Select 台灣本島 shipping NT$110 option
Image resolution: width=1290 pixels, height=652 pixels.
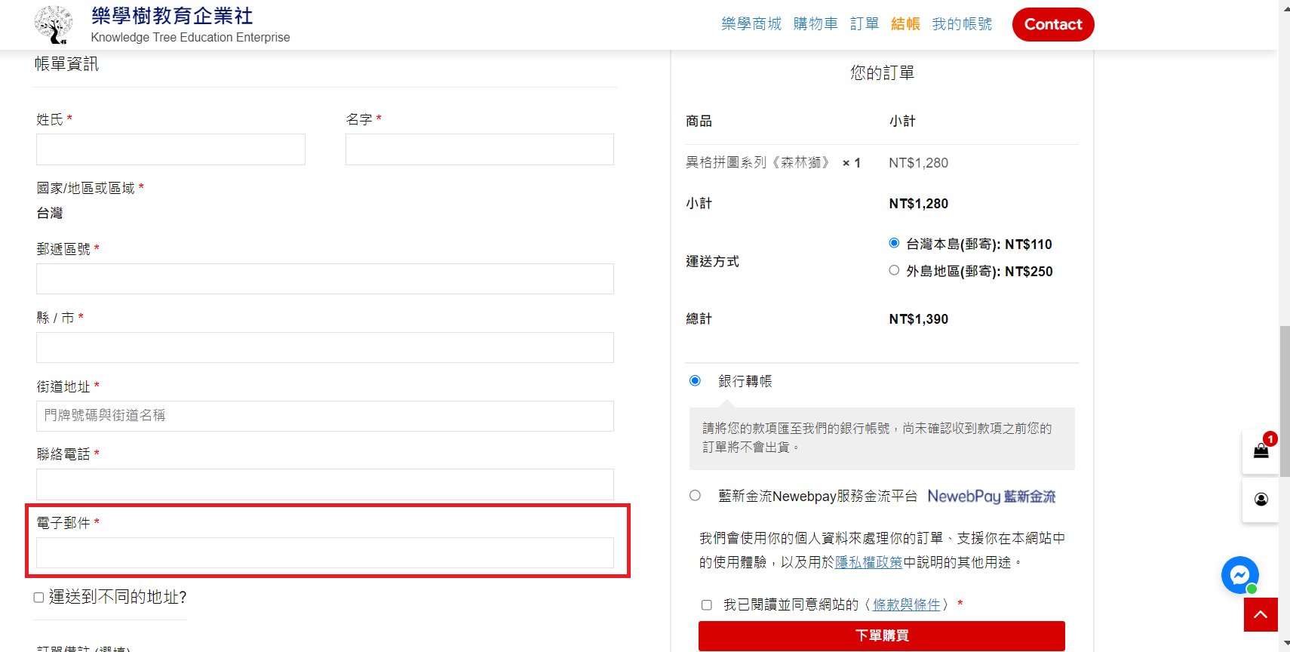(x=894, y=243)
